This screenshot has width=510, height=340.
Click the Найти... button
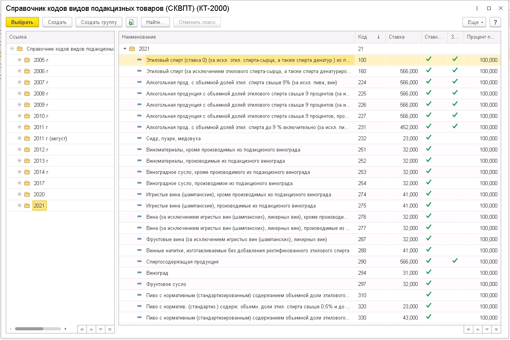[x=155, y=22]
